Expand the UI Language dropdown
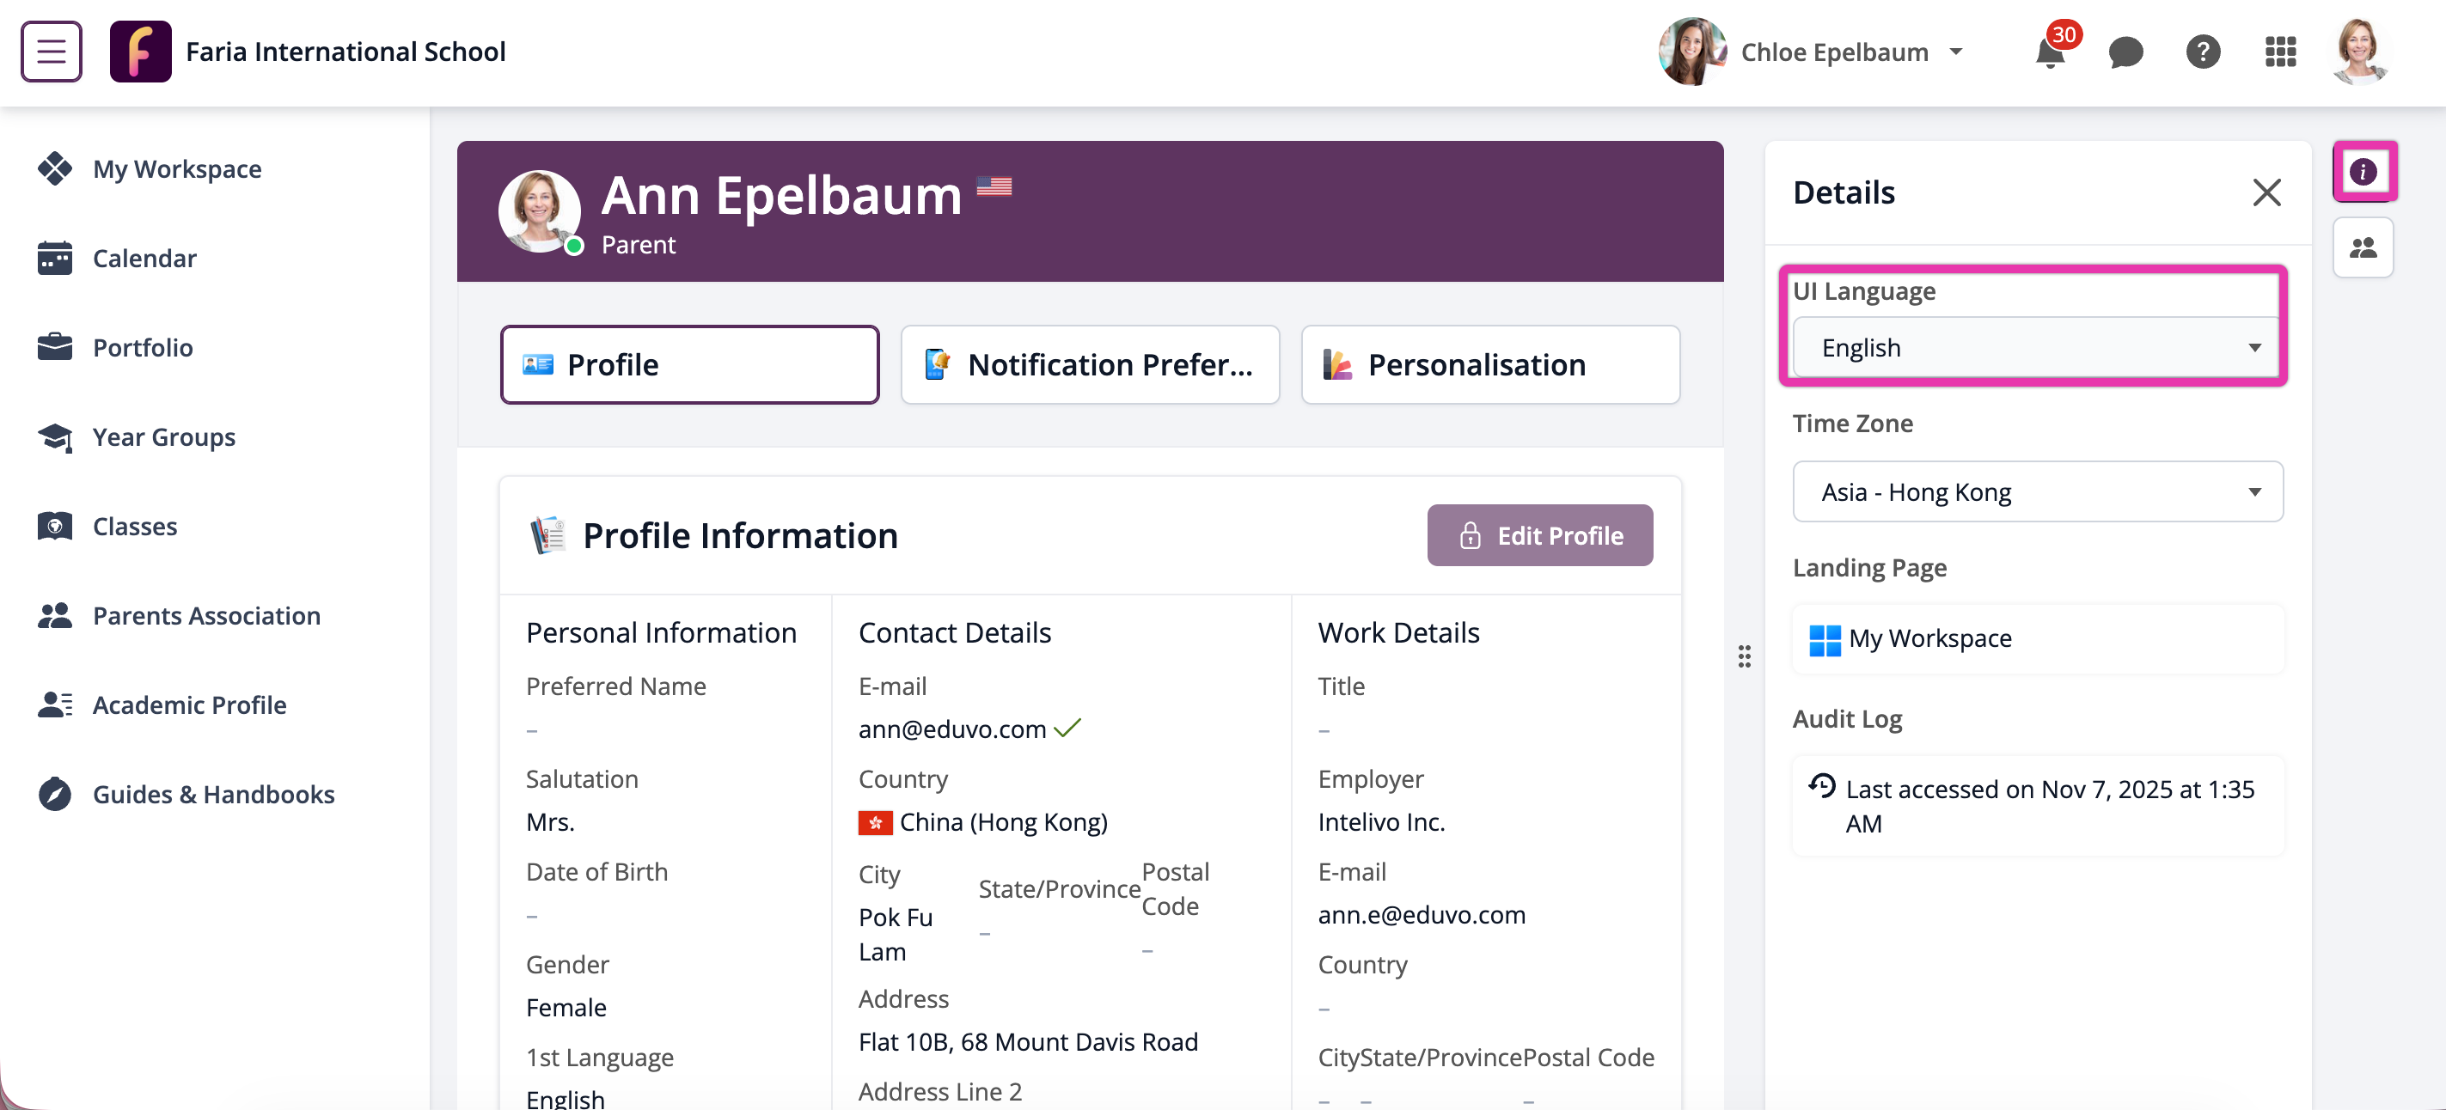 pos(2037,349)
